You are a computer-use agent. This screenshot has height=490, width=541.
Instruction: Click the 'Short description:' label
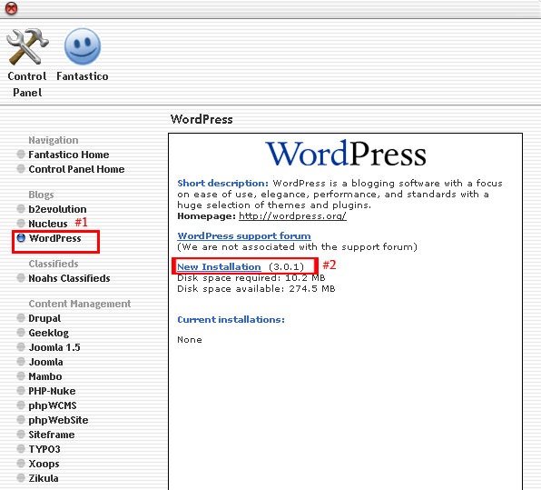coord(222,183)
